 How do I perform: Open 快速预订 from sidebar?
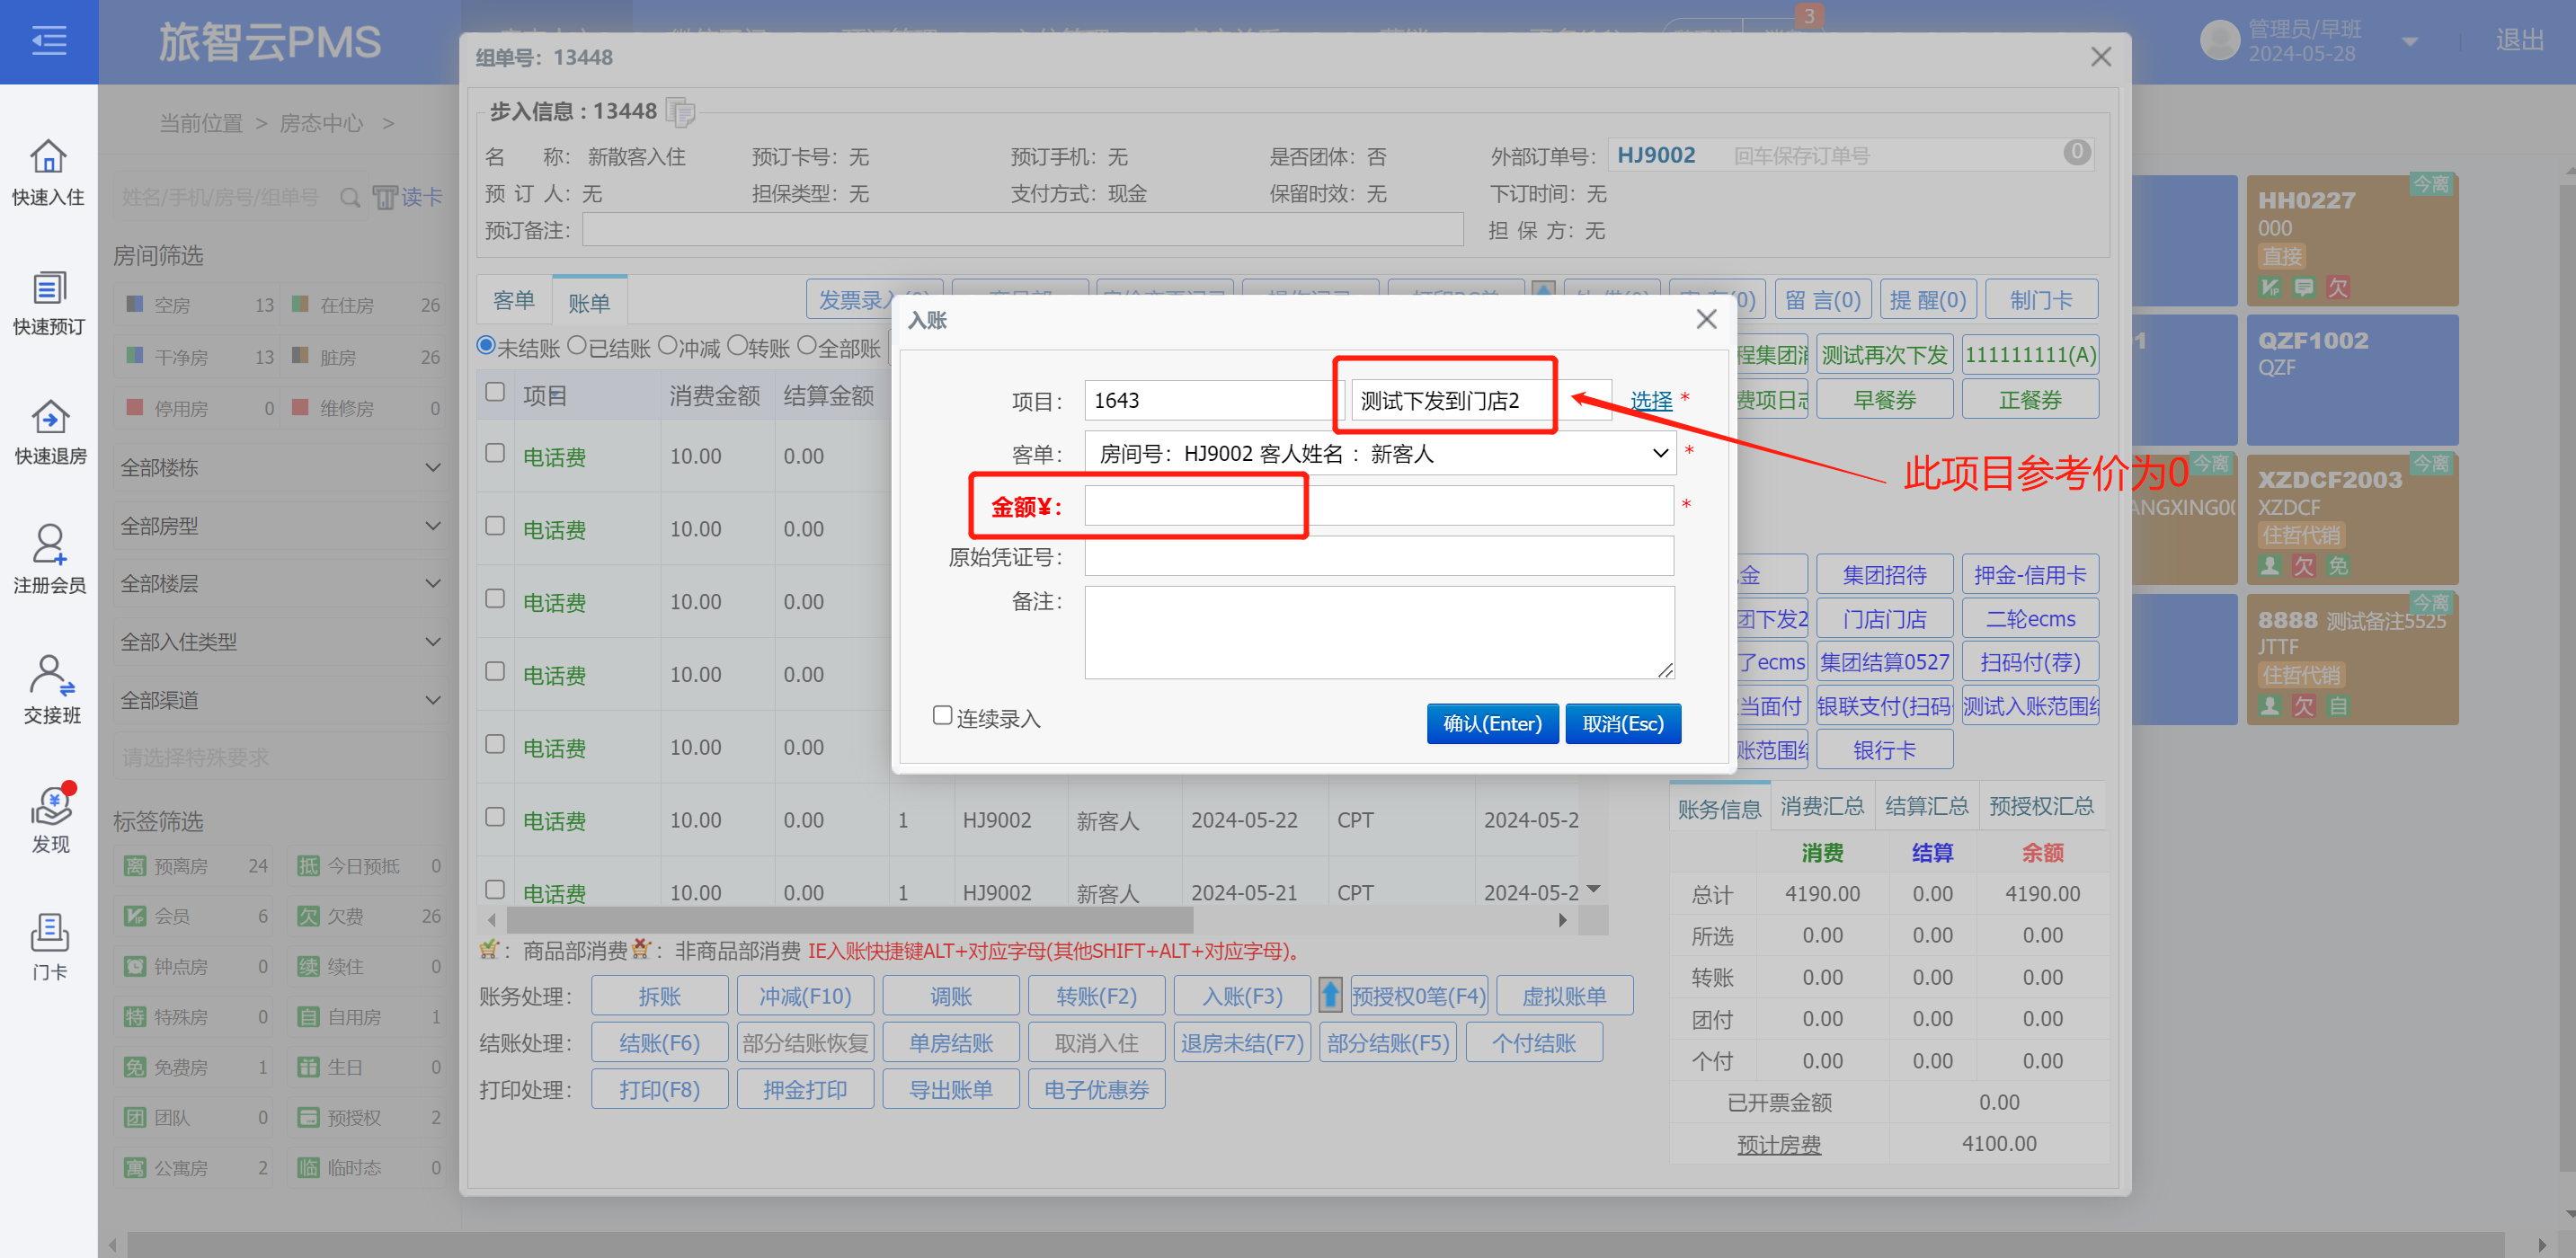(x=48, y=302)
